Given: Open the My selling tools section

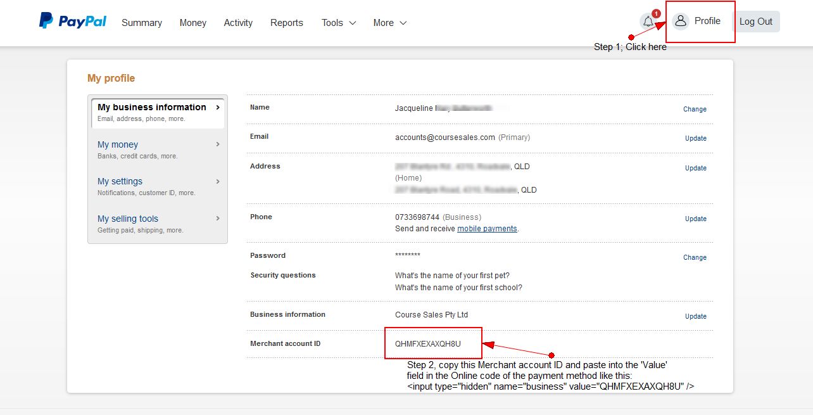Looking at the screenshot, I should [x=158, y=224].
